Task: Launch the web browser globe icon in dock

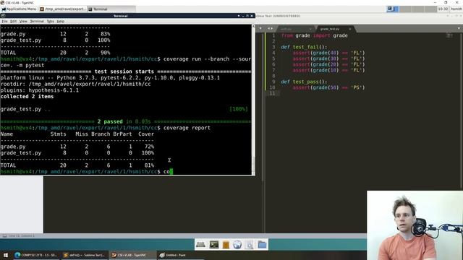Action: tap(237, 245)
